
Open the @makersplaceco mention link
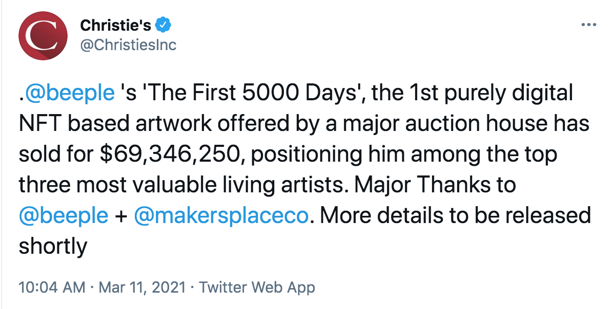[x=221, y=215]
